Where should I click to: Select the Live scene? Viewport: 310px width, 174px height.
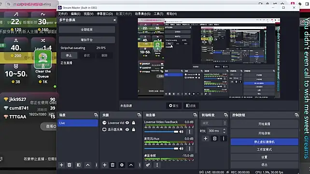click(78, 123)
